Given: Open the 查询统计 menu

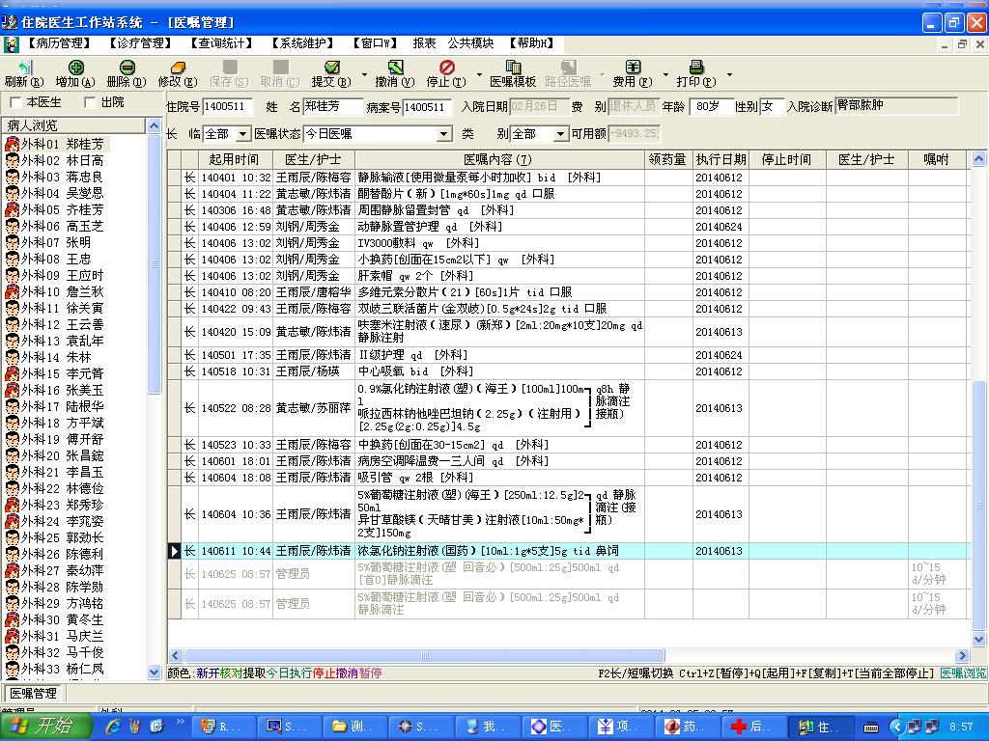Looking at the screenshot, I should tap(221, 43).
